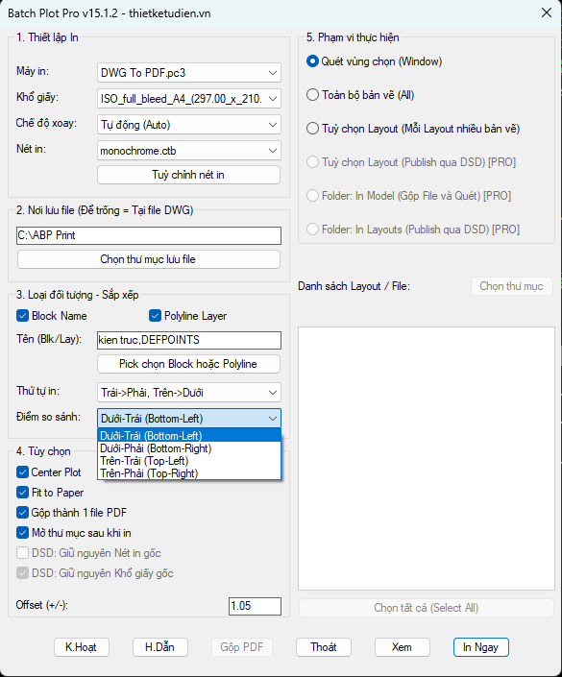Select Trên-Phải (Top-Right) option

[x=189, y=473]
